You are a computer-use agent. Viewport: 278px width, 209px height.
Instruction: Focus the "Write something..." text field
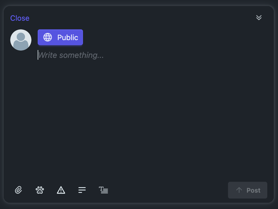71,55
